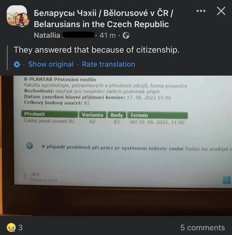The width and height of the screenshot is (232, 235).
Task: Open the author's small round profile picture
Action: pos(22,20)
